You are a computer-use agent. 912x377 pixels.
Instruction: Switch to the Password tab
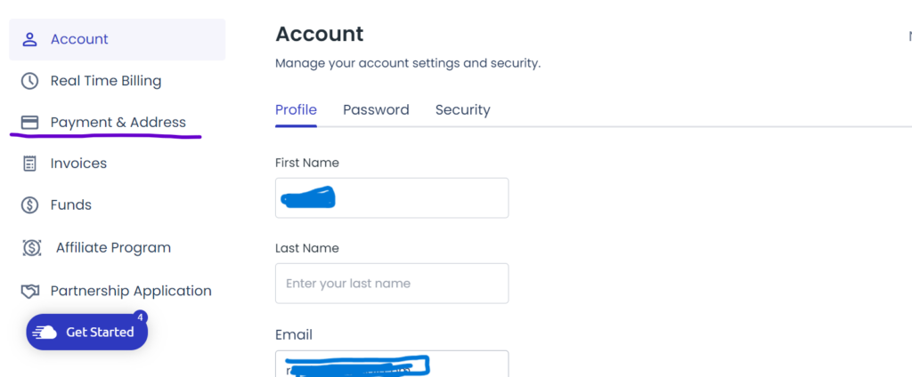pyautogui.click(x=376, y=109)
